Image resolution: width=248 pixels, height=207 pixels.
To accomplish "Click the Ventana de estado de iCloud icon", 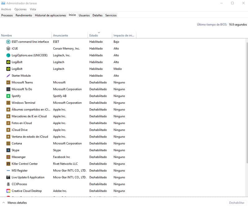I will 8,137.
